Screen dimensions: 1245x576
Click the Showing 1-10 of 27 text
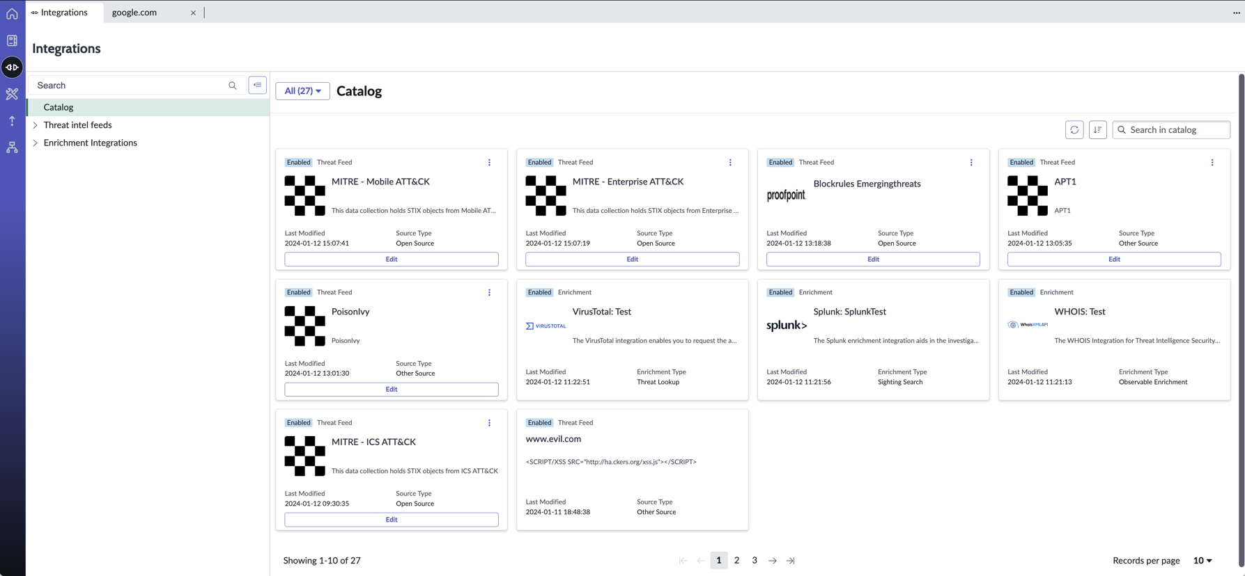point(322,561)
